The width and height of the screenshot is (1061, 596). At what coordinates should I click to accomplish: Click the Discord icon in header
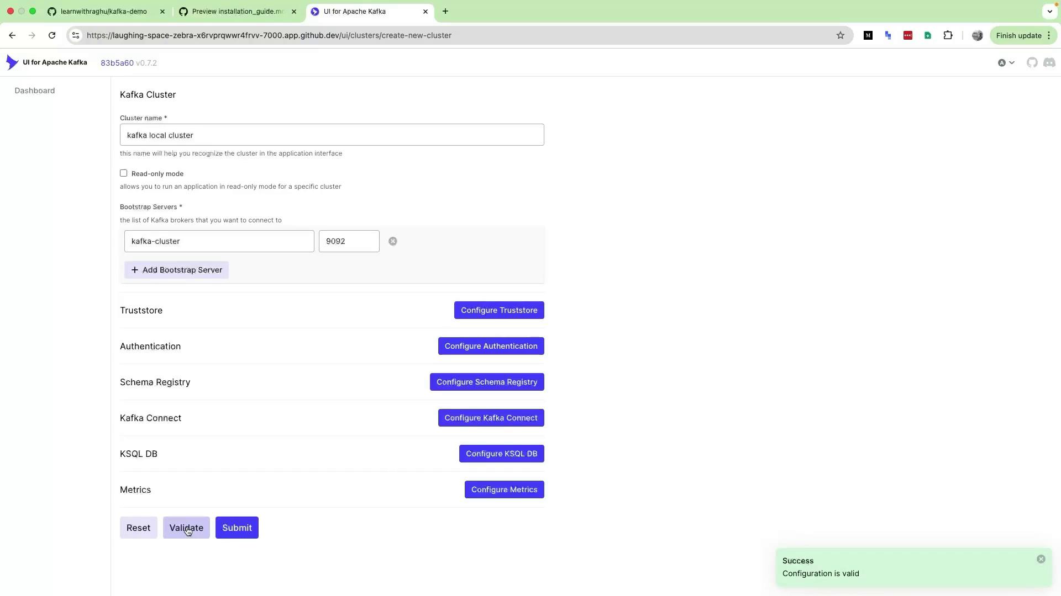click(x=1049, y=63)
